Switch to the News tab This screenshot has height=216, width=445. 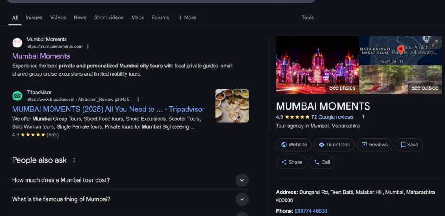[80, 17]
